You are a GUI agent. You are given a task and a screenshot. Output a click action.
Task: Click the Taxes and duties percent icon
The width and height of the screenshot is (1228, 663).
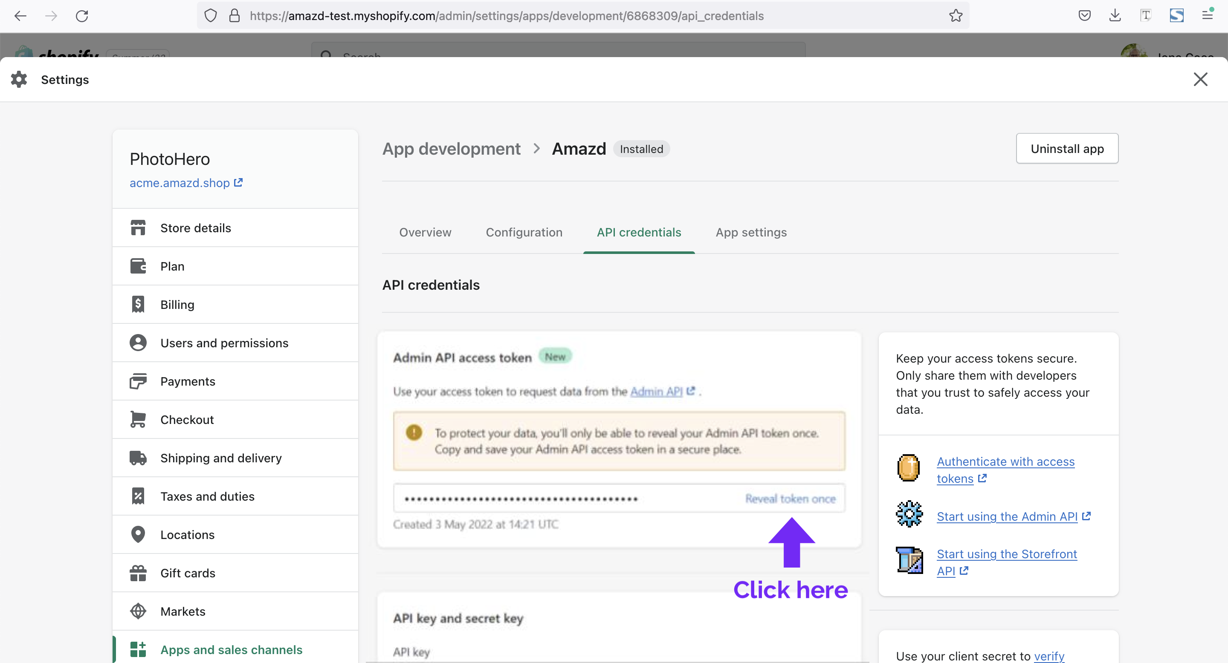click(138, 496)
